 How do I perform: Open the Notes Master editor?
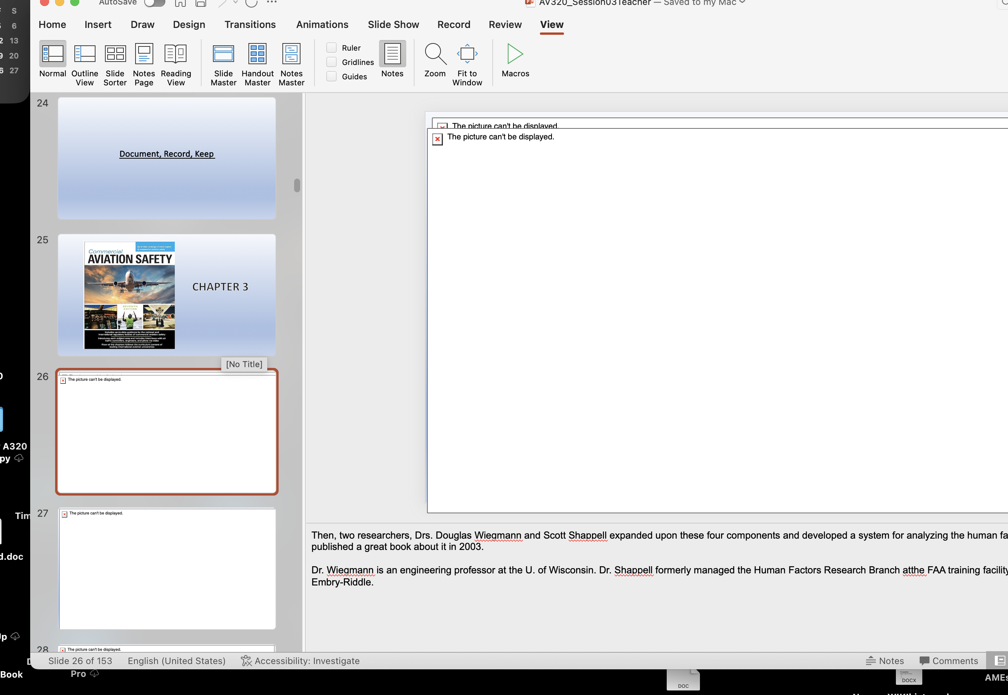(291, 63)
